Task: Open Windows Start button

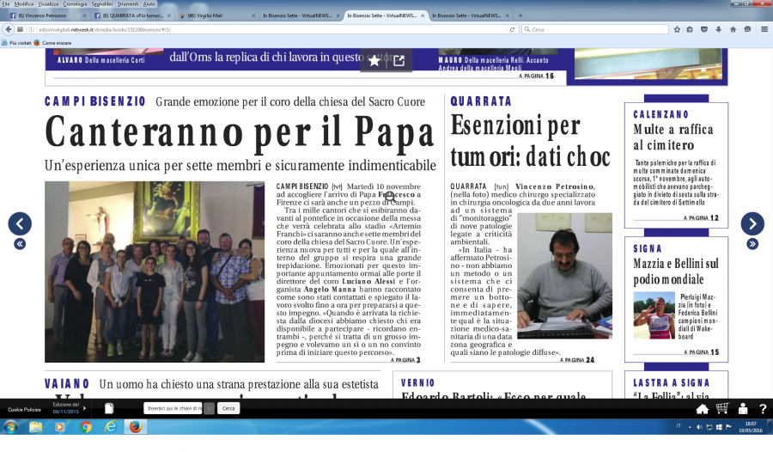Action: click(x=10, y=427)
